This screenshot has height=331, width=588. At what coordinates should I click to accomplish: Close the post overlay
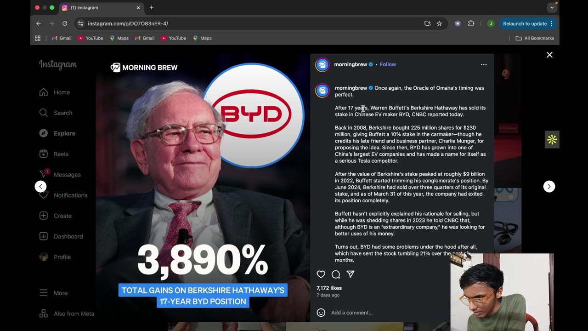[549, 55]
